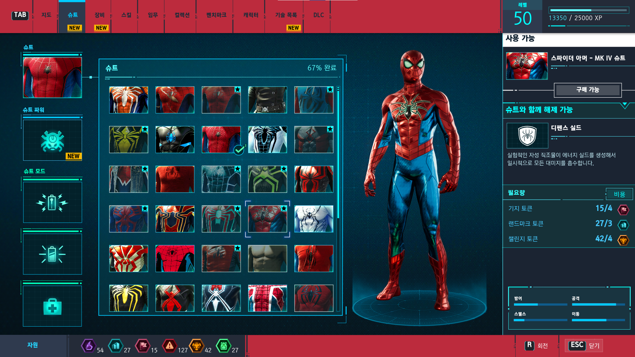635x357 pixels.
Task: Select the highlighted MK IV armor suit thumbnail
Action: (268, 219)
